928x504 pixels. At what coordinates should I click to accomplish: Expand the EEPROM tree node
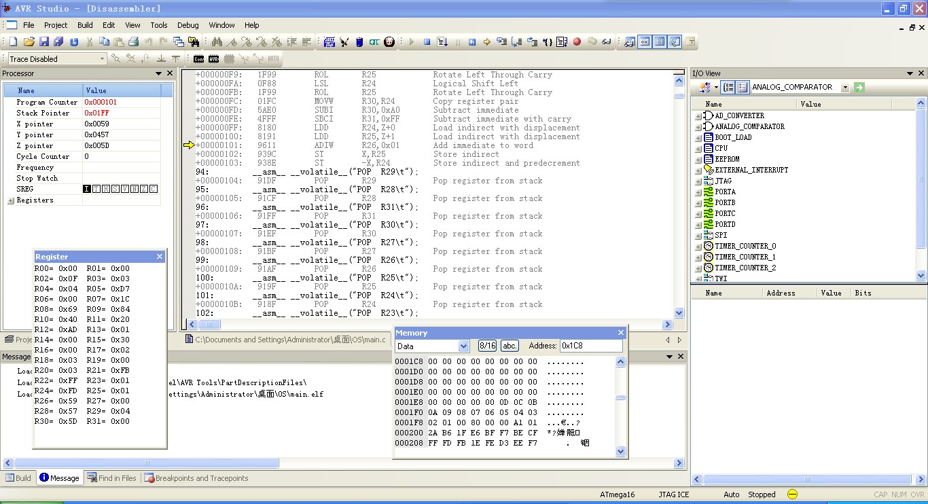[698, 160]
